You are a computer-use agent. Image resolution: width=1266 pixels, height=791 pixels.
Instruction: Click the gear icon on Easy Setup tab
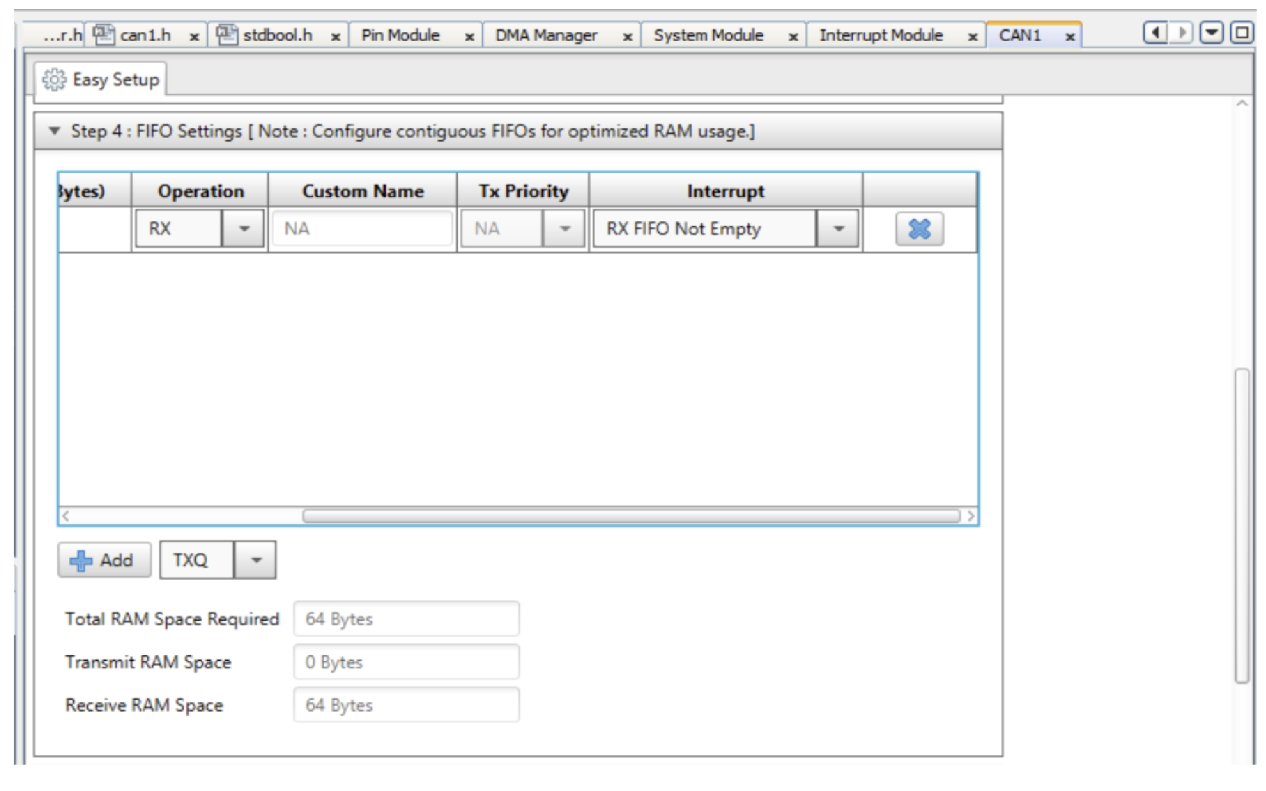(x=55, y=79)
